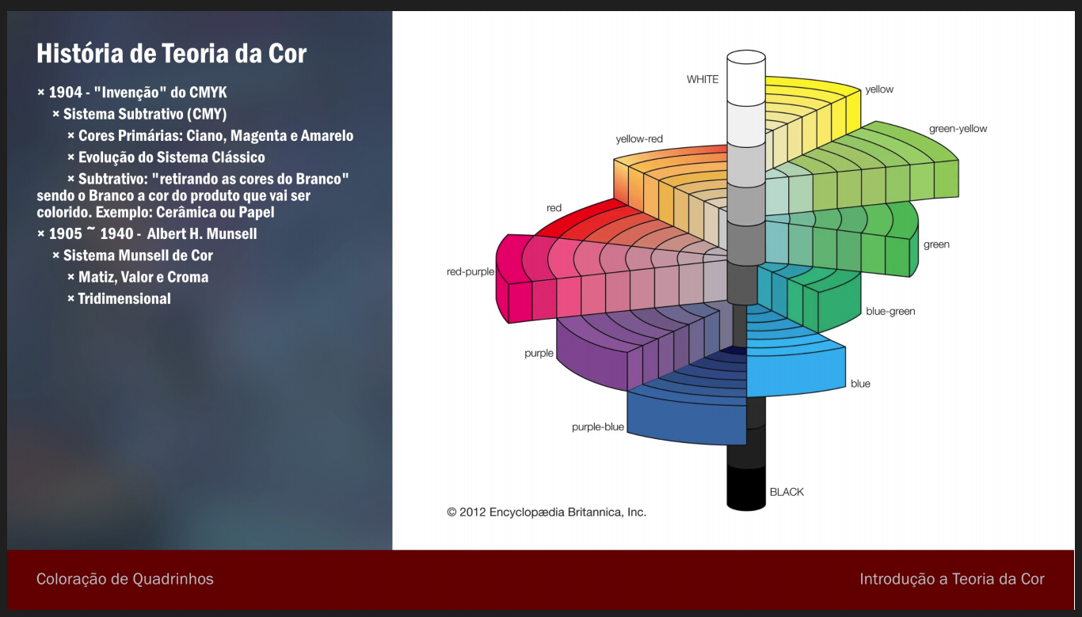Select the Matiz, Valor e Croma bullet
The width and height of the screenshot is (1082, 617).
pos(138,277)
